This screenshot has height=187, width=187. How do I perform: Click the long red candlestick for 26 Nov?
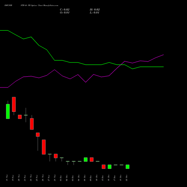pyautogui.click(x=44, y=147)
